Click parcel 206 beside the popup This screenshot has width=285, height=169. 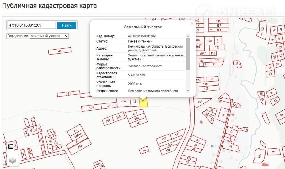pyautogui.click(x=123, y=101)
